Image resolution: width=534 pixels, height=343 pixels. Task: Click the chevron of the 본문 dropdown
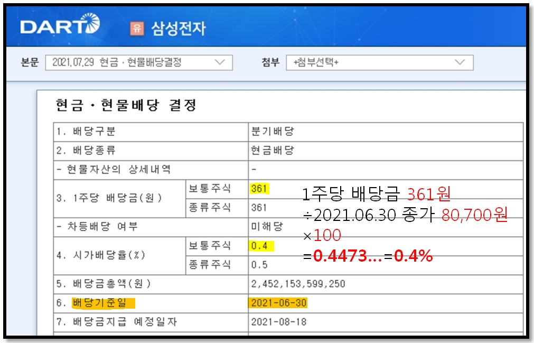pyautogui.click(x=220, y=62)
